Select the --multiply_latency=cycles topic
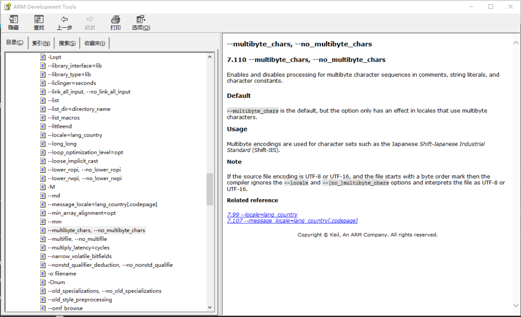This screenshot has width=521, height=317. pos(79,248)
